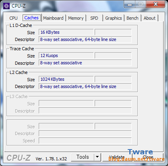Show the About tab
Image resolution: width=168 pixels, height=166 pixels.
[x=149, y=18]
